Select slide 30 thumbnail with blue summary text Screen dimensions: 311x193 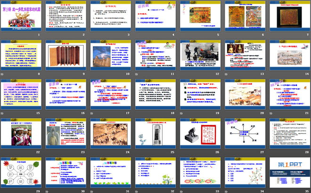(x=66, y=173)
